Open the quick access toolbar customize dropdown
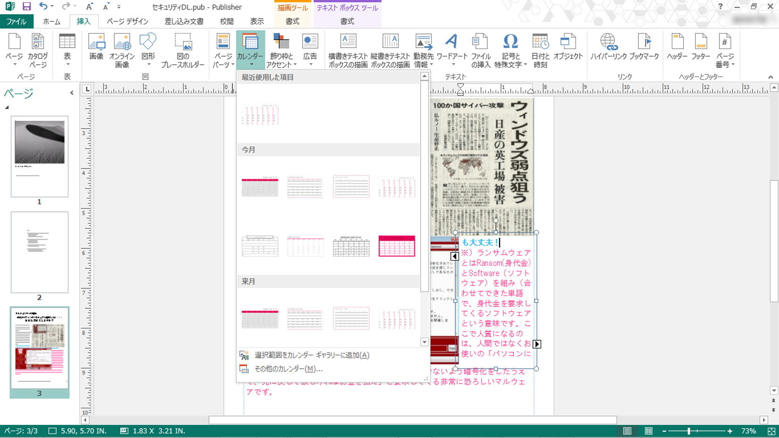The height and width of the screenshot is (438, 779). tap(119, 7)
